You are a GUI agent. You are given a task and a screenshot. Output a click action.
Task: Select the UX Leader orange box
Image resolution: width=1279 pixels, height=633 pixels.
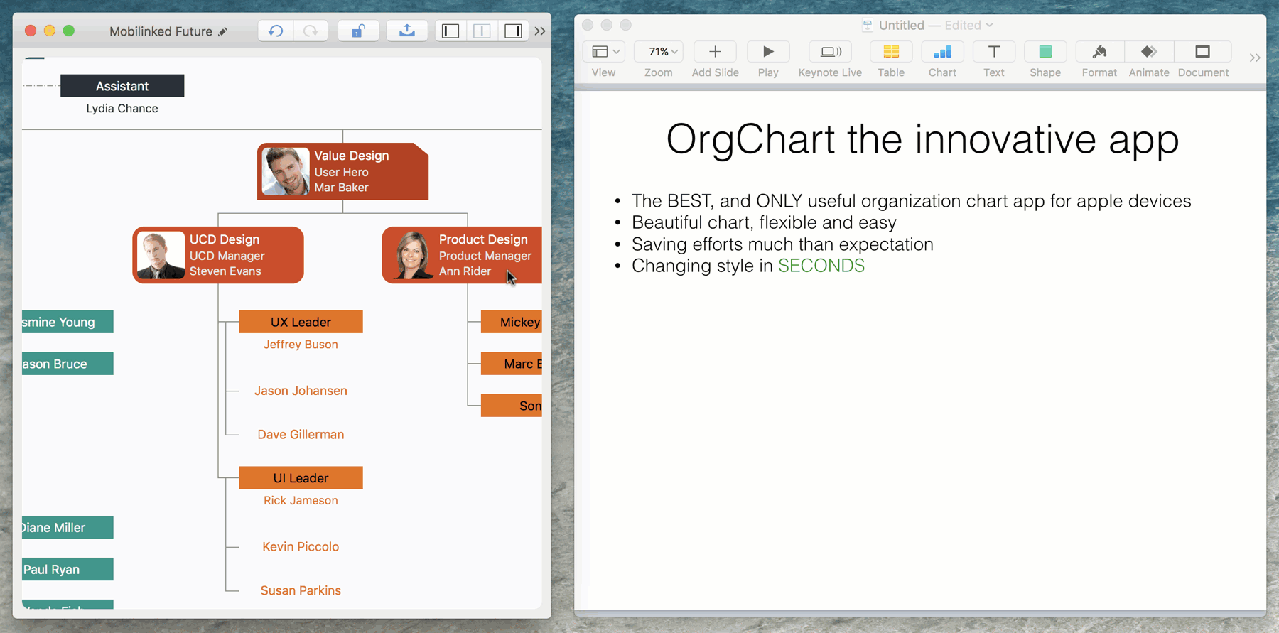(x=301, y=322)
